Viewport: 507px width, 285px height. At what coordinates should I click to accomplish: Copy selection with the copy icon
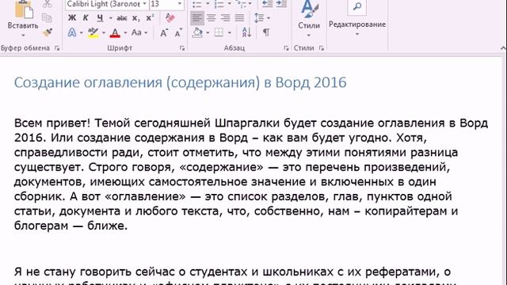click(48, 17)
